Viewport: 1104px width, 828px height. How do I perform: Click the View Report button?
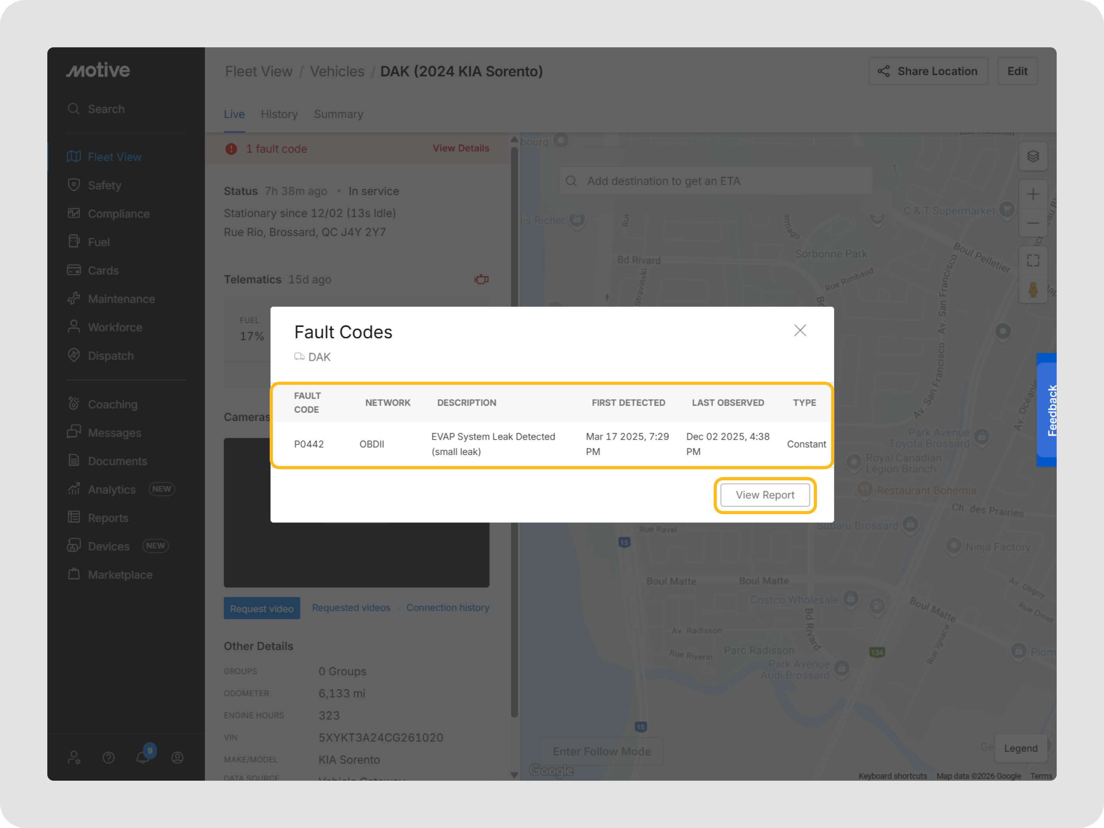(765, 494)
